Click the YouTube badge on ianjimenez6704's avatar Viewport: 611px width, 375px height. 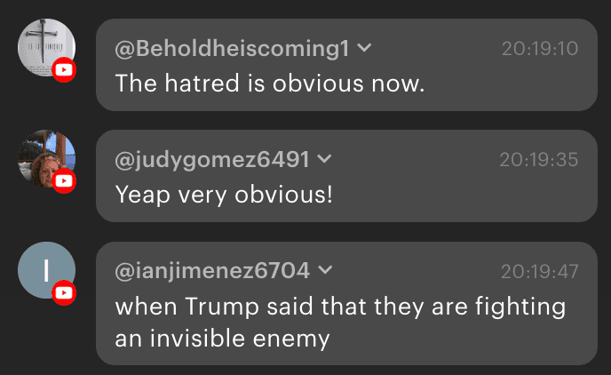(x=64, y=292)
